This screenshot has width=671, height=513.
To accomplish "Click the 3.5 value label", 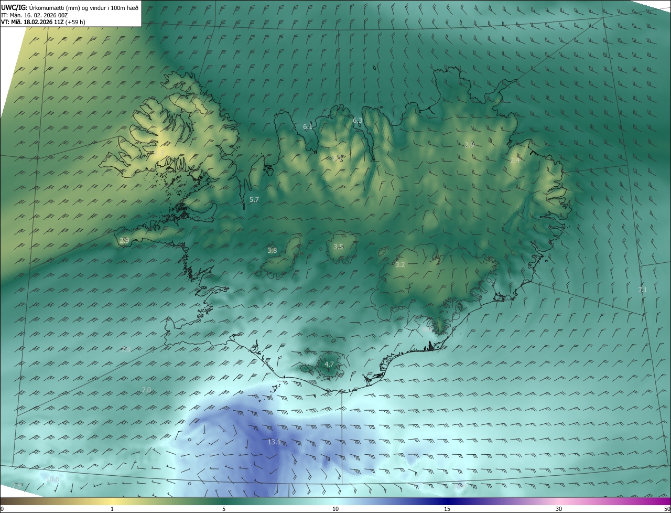I will tap(338, 247).
